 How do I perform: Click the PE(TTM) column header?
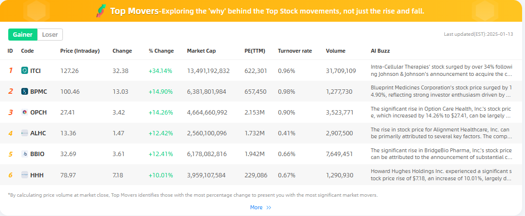(255, 51)
